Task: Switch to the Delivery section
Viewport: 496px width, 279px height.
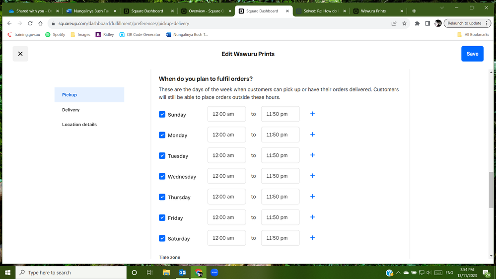Action: point(71,110)
